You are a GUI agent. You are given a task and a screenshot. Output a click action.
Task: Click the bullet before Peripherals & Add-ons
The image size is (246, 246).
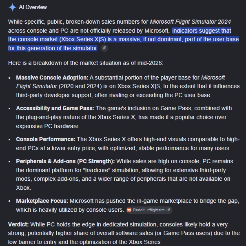9,162
